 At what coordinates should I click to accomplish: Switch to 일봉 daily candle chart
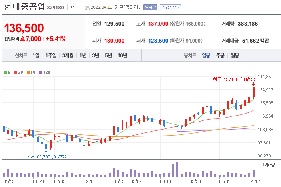(x=206, y=55)
